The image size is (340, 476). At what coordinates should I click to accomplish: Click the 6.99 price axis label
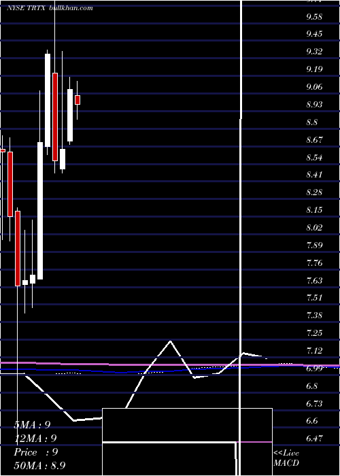(314, 369)
